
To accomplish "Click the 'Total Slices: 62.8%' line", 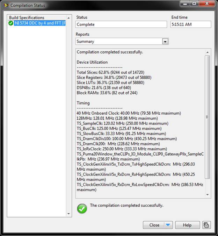I will [x=110, y=72].
